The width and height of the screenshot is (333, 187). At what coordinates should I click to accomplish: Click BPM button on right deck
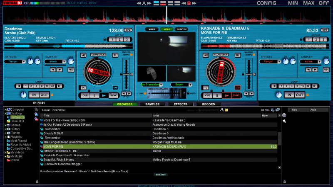pos(325,30)
